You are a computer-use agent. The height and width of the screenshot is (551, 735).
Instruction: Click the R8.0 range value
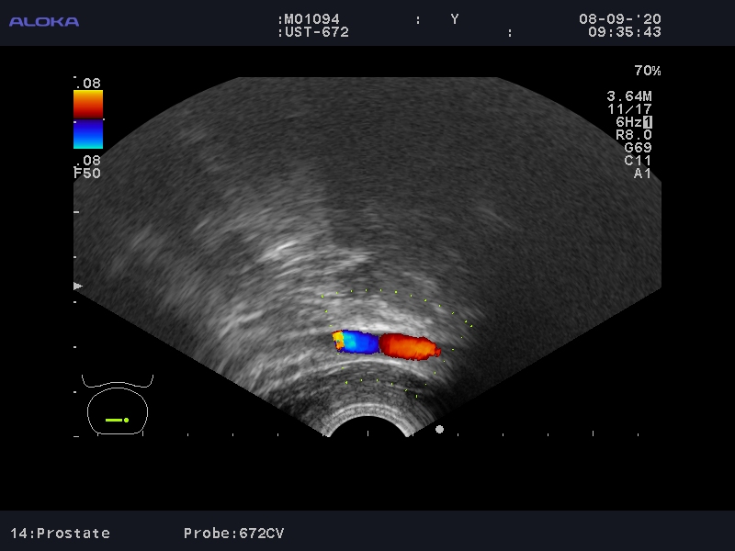[633, 135]
